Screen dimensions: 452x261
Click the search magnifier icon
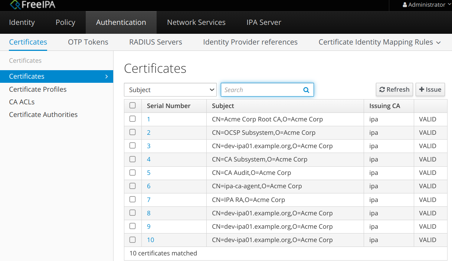[x=306, y=90]
